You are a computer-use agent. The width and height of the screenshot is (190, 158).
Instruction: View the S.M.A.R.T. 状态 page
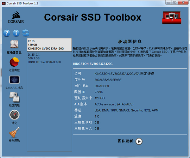click(14, 80)
